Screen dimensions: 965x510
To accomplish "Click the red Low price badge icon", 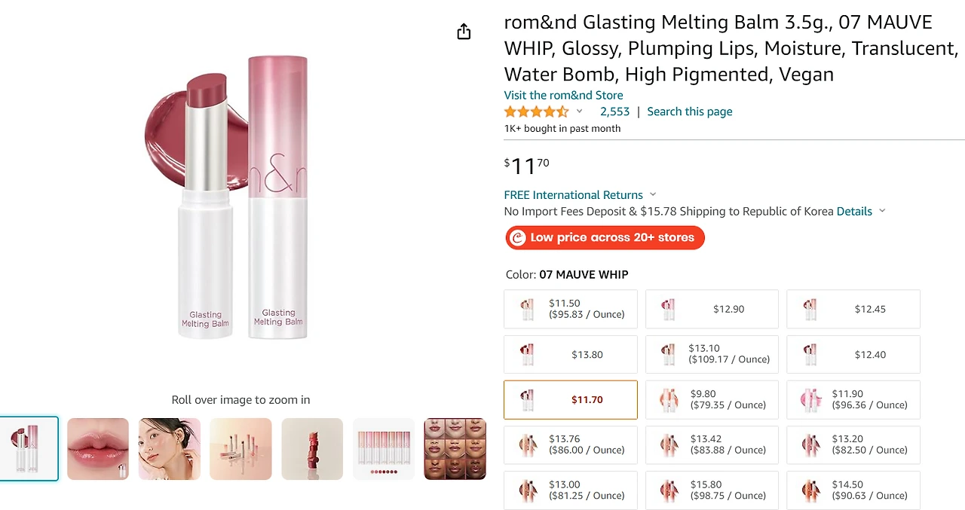I will point(517,238).
